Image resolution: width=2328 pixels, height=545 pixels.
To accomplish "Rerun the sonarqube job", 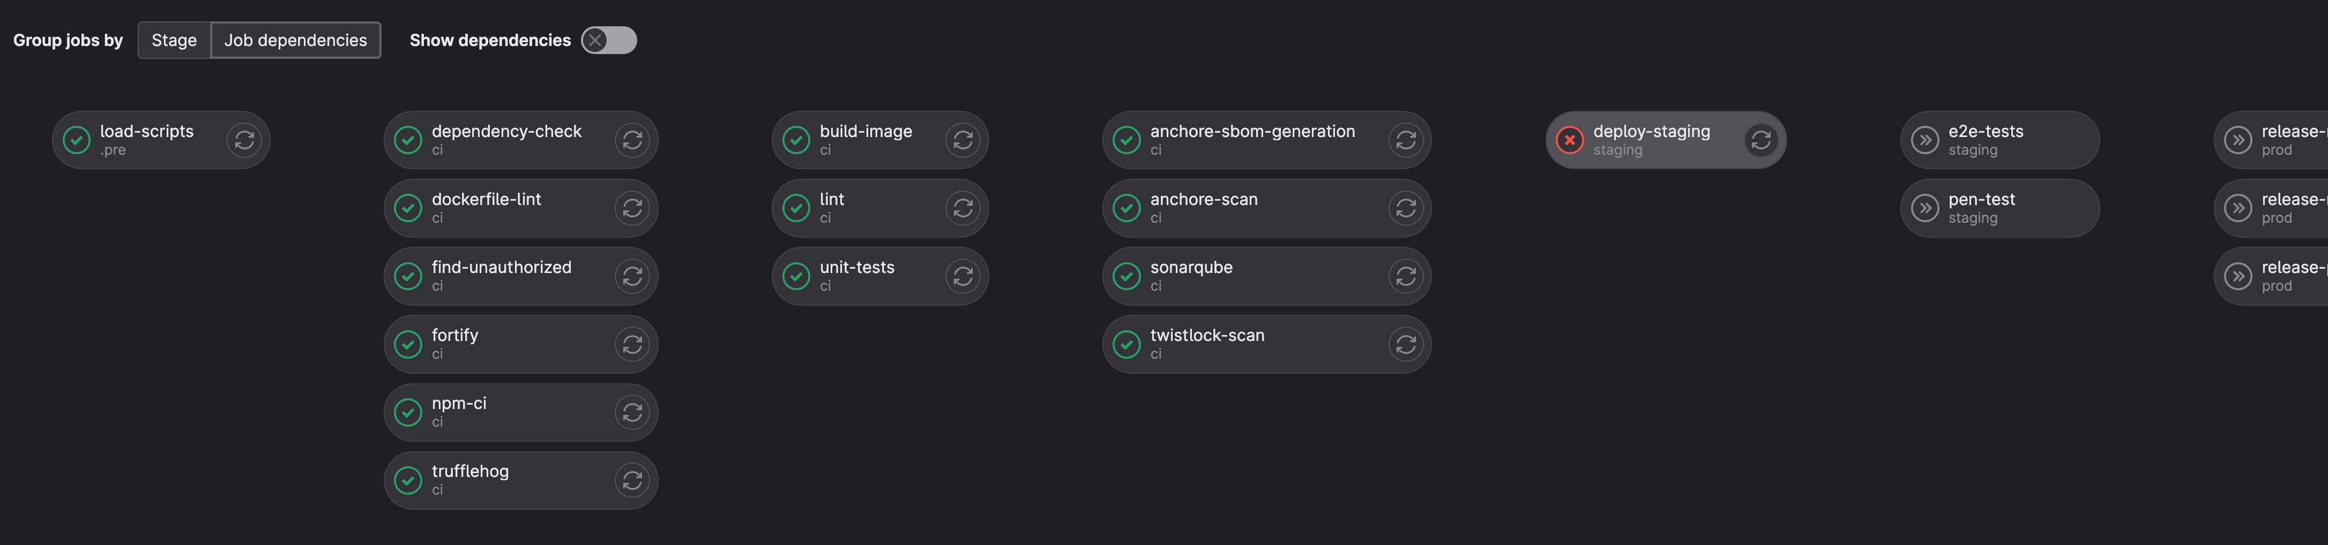I will point(1405,276).
